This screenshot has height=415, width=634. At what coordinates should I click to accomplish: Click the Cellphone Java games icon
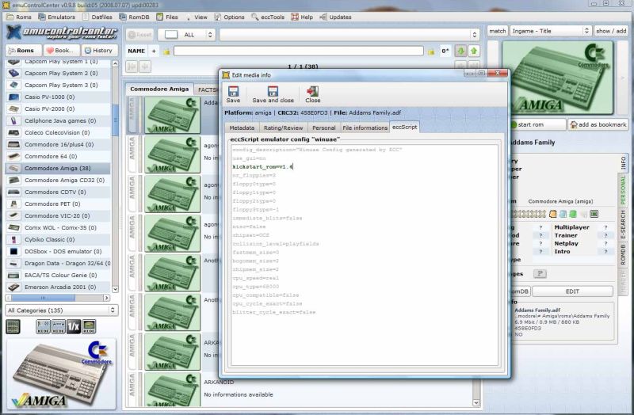13,121
